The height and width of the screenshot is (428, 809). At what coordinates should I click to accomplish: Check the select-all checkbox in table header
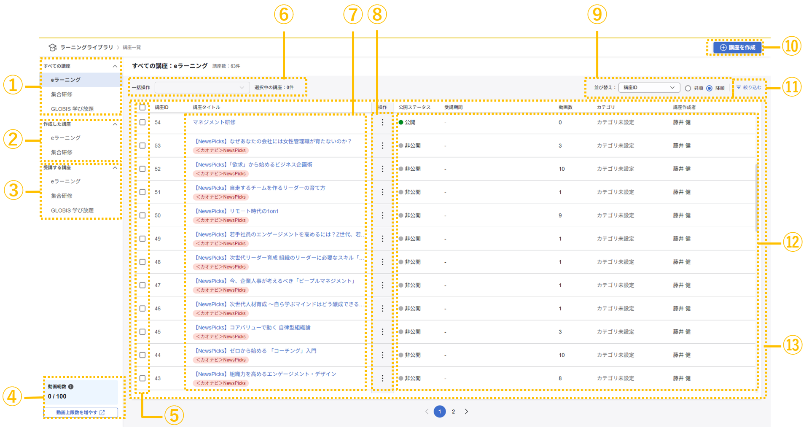[142, 108]
